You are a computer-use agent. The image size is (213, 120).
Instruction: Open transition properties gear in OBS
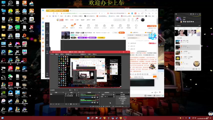click(114, 95)
